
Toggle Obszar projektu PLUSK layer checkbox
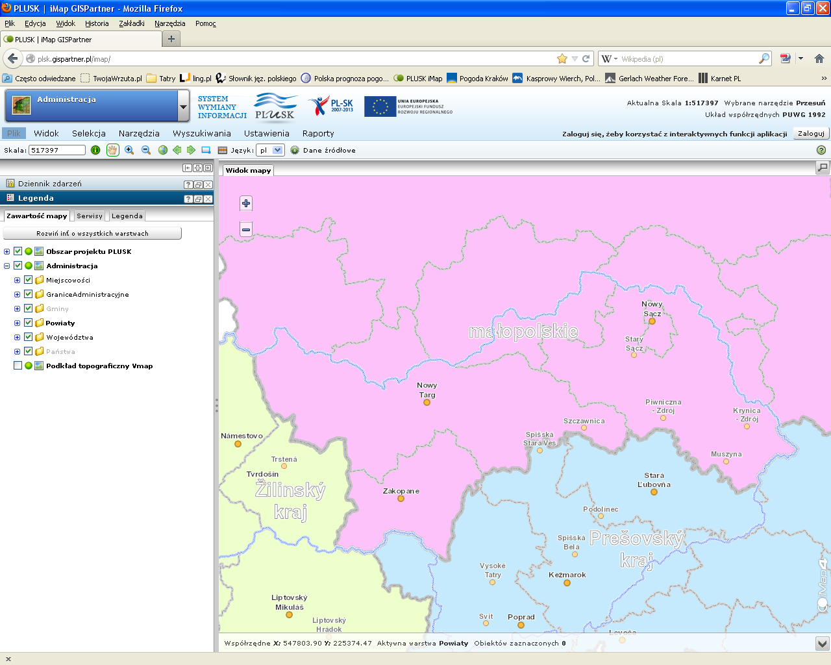click(18, 251)
